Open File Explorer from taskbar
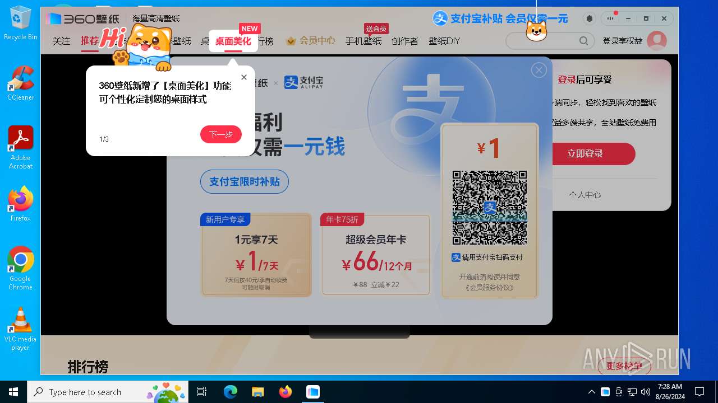 257,392
